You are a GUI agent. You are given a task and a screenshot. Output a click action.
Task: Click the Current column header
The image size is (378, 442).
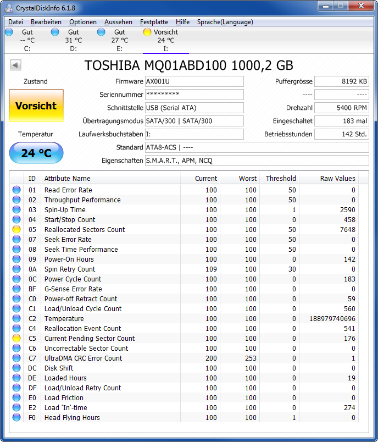point(201,179)
